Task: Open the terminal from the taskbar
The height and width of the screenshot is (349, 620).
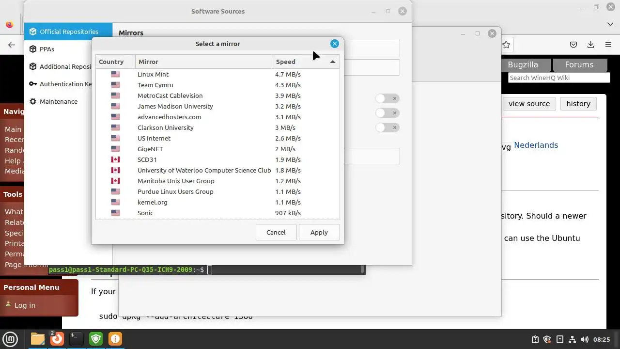Action: 76,339
